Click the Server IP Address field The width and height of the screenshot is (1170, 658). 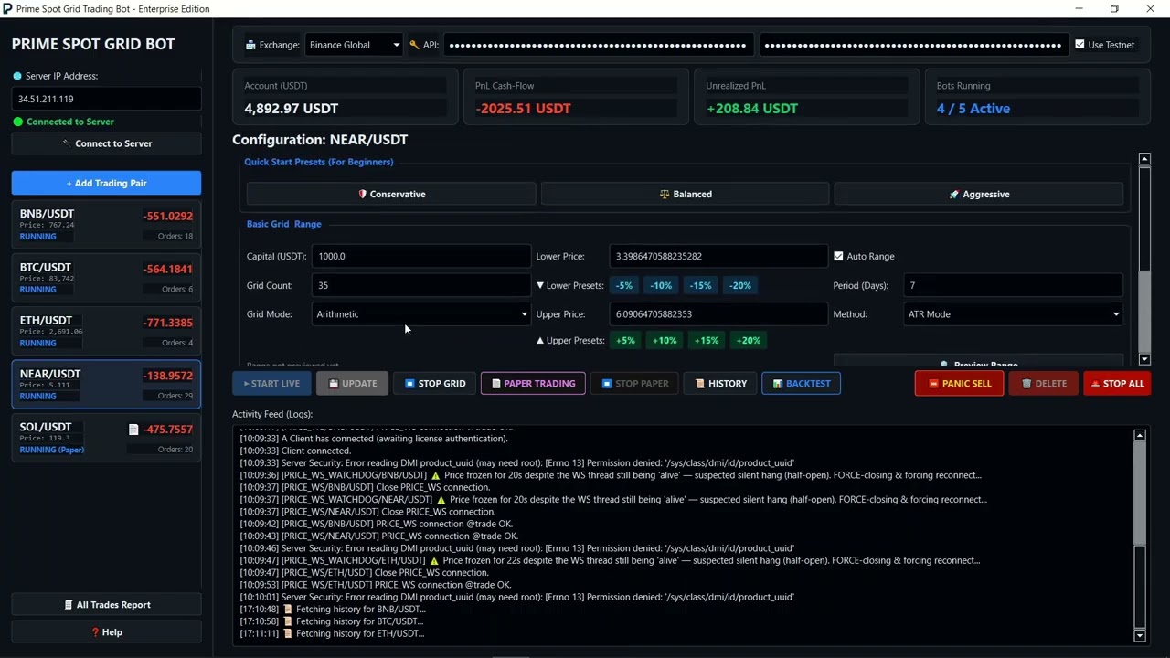(x=106, y=99)
